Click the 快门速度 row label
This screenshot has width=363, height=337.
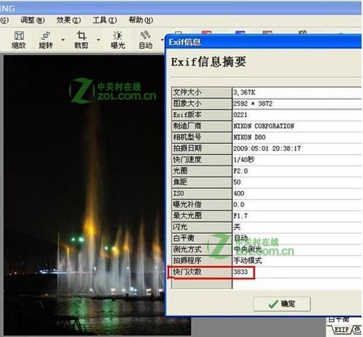[187, 160]
